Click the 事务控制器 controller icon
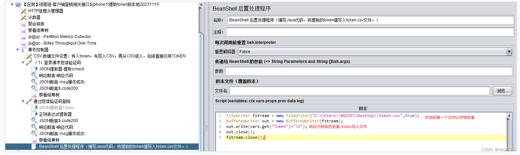The image size is (520, 155). (x=24, y=50)
